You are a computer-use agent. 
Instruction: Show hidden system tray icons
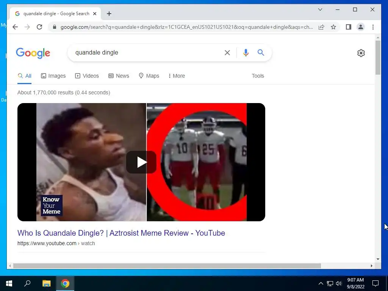click(x=321, y=283)
